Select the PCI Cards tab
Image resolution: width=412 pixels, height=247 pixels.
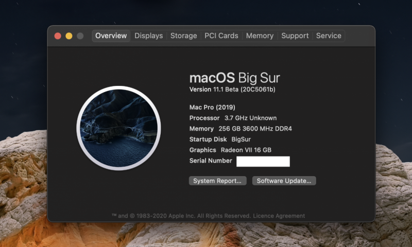pos(221,36)
